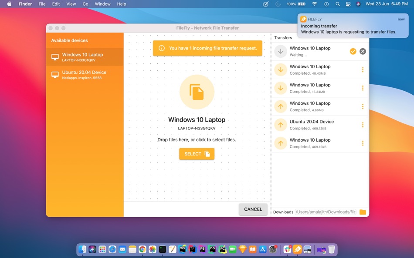The height and width of the screenshot is (258, 414).
Task: Open options for Ubuntu 20.04 Device transfer
Action: tap(363, 125)
